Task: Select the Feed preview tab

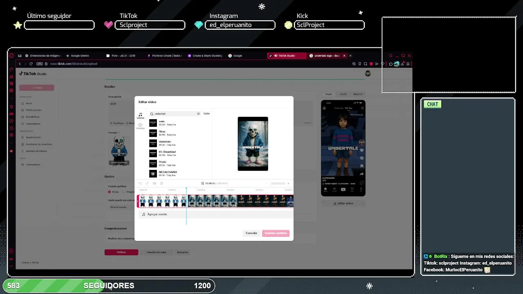Action: (x=329, y=94)
